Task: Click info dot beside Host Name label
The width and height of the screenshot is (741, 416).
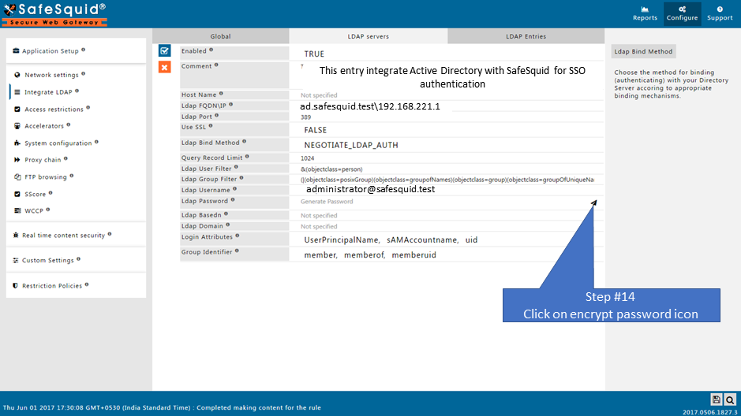Action: click(221, 94)
